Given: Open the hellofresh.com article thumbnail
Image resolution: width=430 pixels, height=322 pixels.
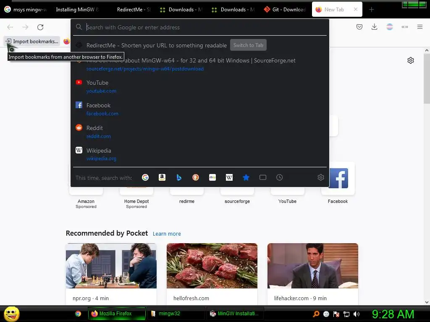Looking at the screenshot, I should point(212,265).
